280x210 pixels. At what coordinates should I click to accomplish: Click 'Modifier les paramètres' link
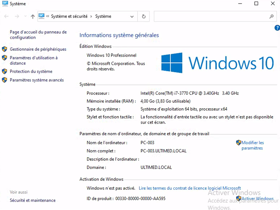(x=253, y=145)
